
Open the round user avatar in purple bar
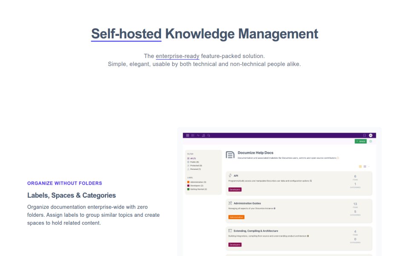[x=371, y=135]
